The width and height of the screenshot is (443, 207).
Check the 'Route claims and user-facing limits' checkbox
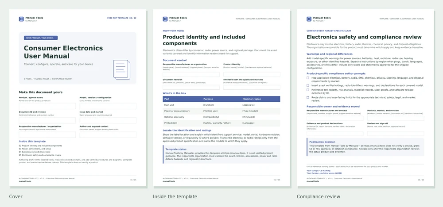click(x=308, y=97)
